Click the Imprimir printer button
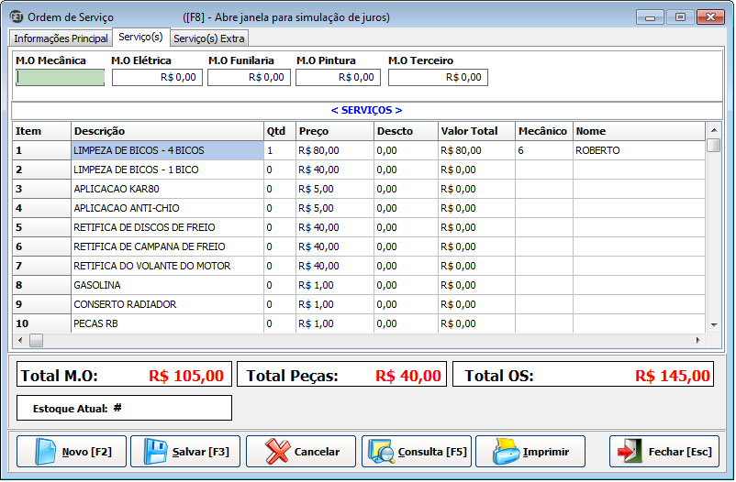736x482 pixels. 530,452
